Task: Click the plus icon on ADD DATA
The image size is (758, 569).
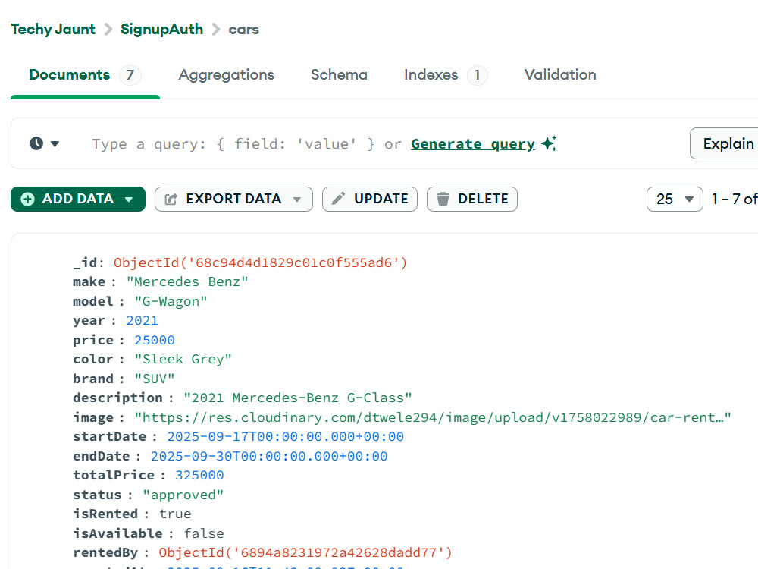Action: click(x=28, y=199)
